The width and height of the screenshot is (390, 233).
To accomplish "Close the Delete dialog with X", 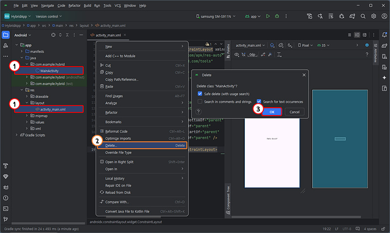I will pyautogui.click(x=304, y=75).
